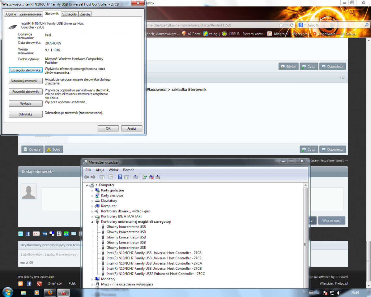Expand the Kontrolery IDE ATA/ATAPI node
Image resolution: width=371 pixels, height=297 pixels.
coord(92,217)
